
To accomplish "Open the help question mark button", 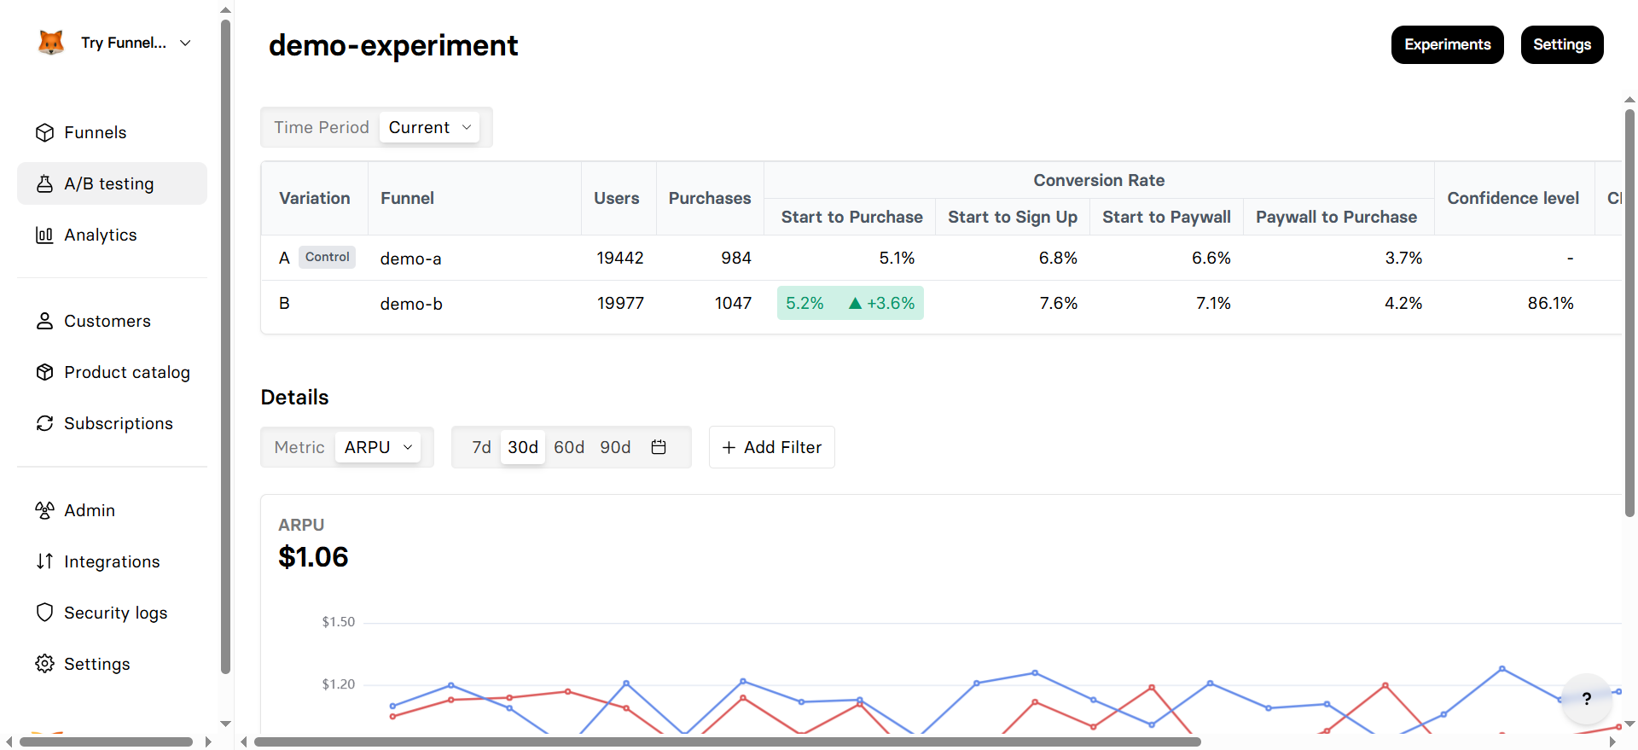I will coord(1586,699).
